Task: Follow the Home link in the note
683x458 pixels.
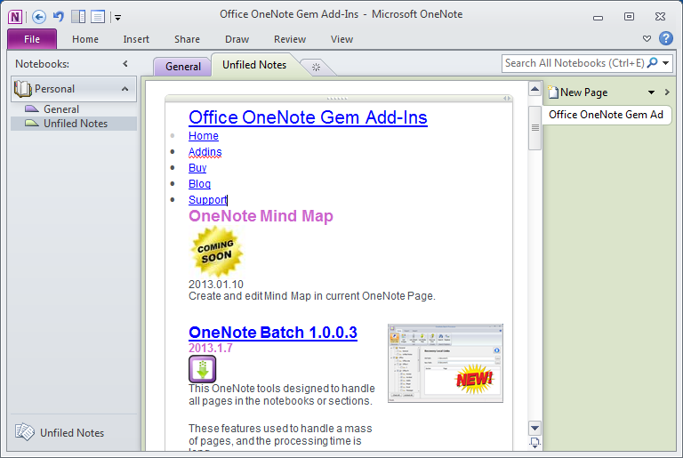Action: click(x=204, y=136)
